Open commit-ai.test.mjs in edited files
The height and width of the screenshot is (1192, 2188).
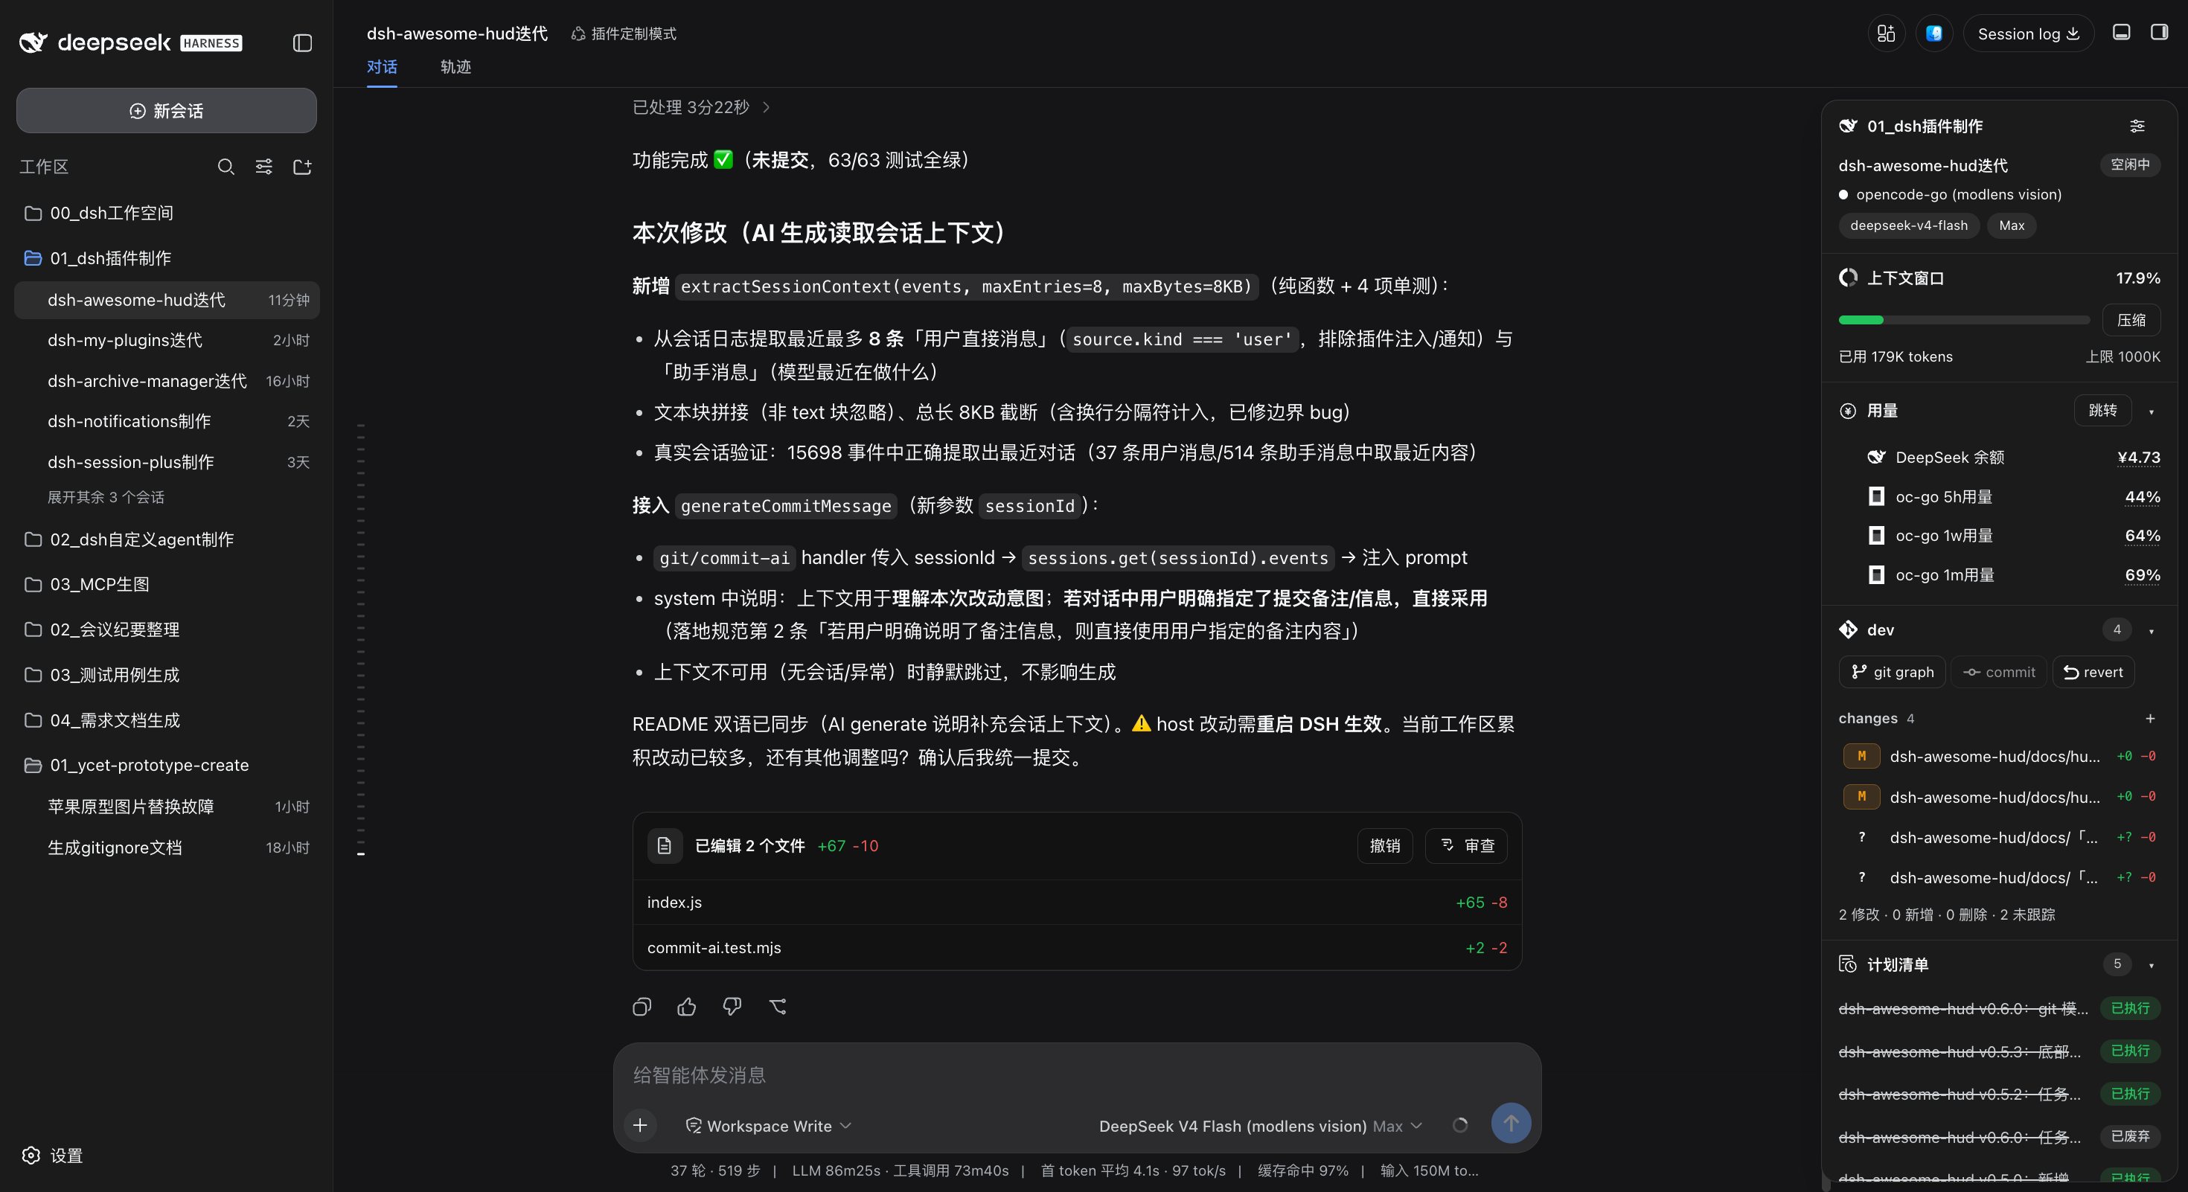[x=1077, y=947]
